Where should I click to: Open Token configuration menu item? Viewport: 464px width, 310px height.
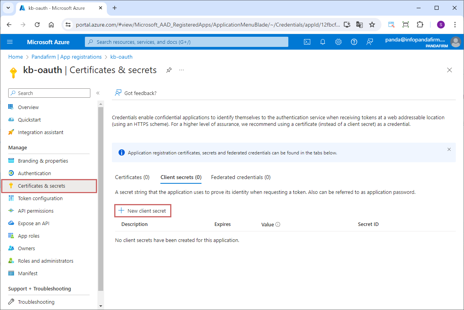40,198
